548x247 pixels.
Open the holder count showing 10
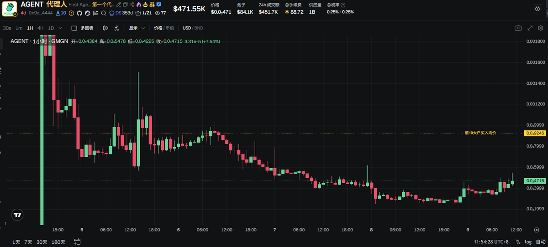point(61,13)
